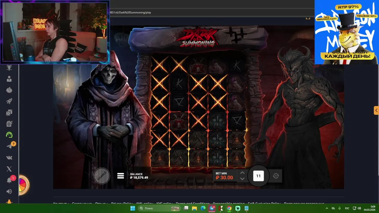This screenshot has width=379, height=213.
Task: Click the Dragon Money advertisement banner
Action: 346,32
